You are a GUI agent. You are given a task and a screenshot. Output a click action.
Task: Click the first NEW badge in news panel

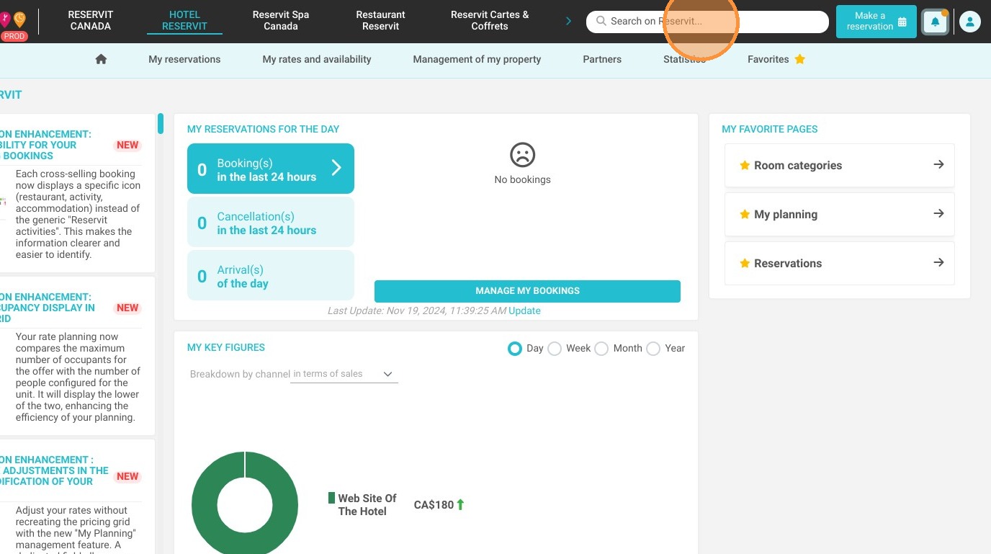click(127, 145)
